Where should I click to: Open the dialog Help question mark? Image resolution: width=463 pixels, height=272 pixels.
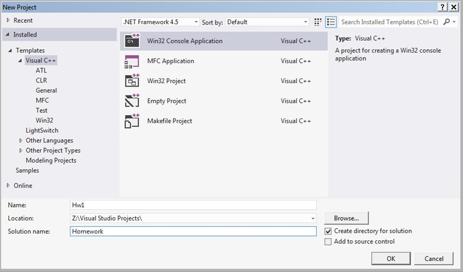coord(443,7)
